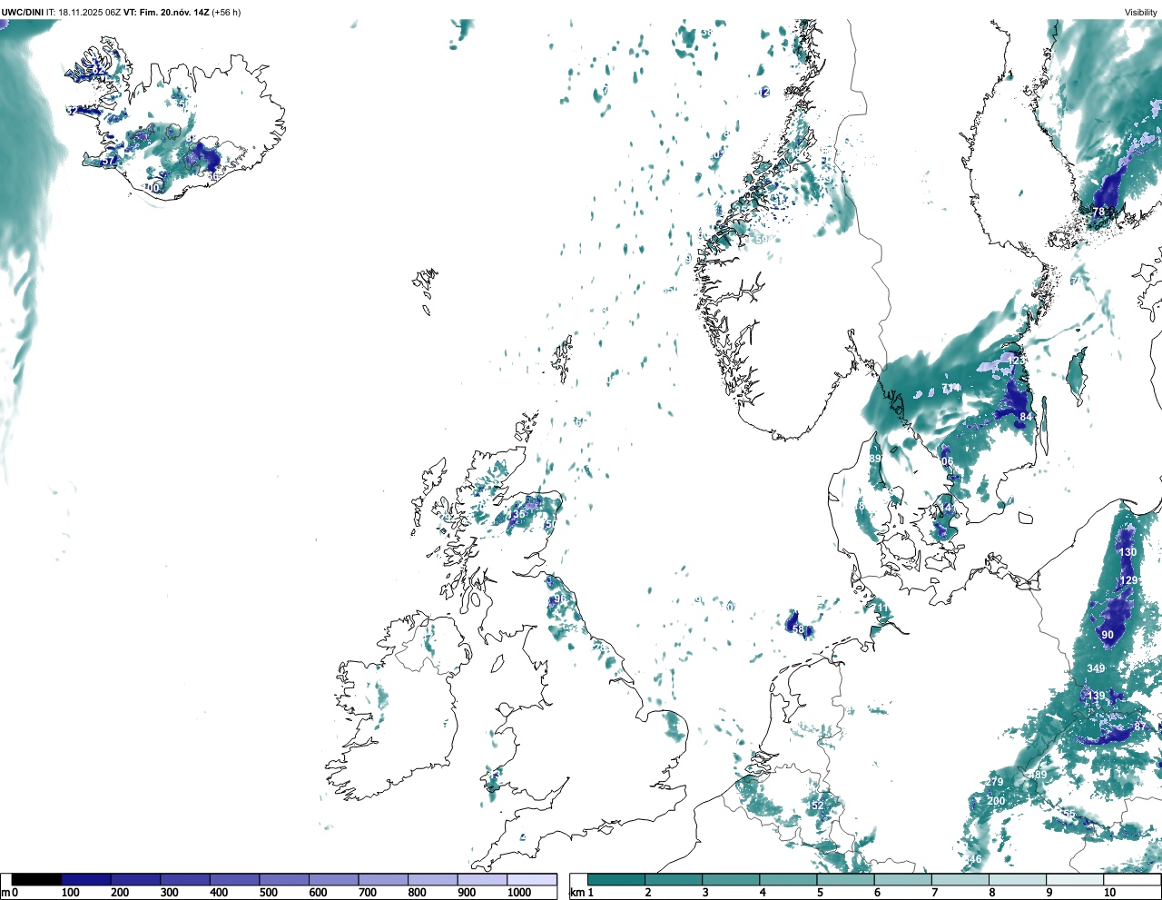Viewport: 1162px width, 900px height.
Task: Click the 9–10 km palest teal swatch
Action: [x=1074, y=879]
